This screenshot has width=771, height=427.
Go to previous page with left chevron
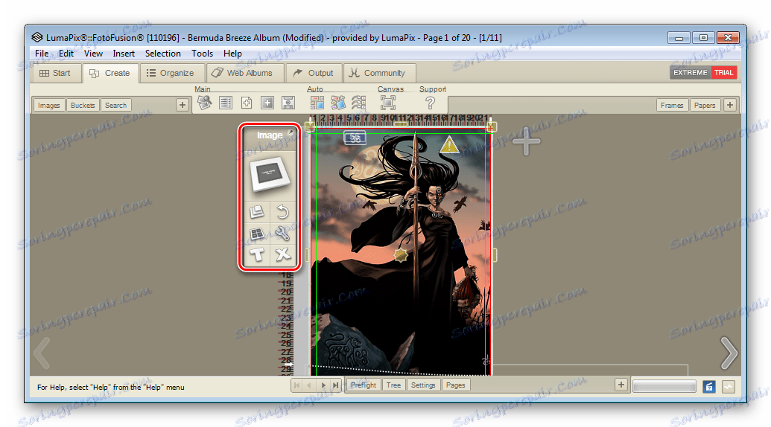pyautogui.click(x=42, y=353)
